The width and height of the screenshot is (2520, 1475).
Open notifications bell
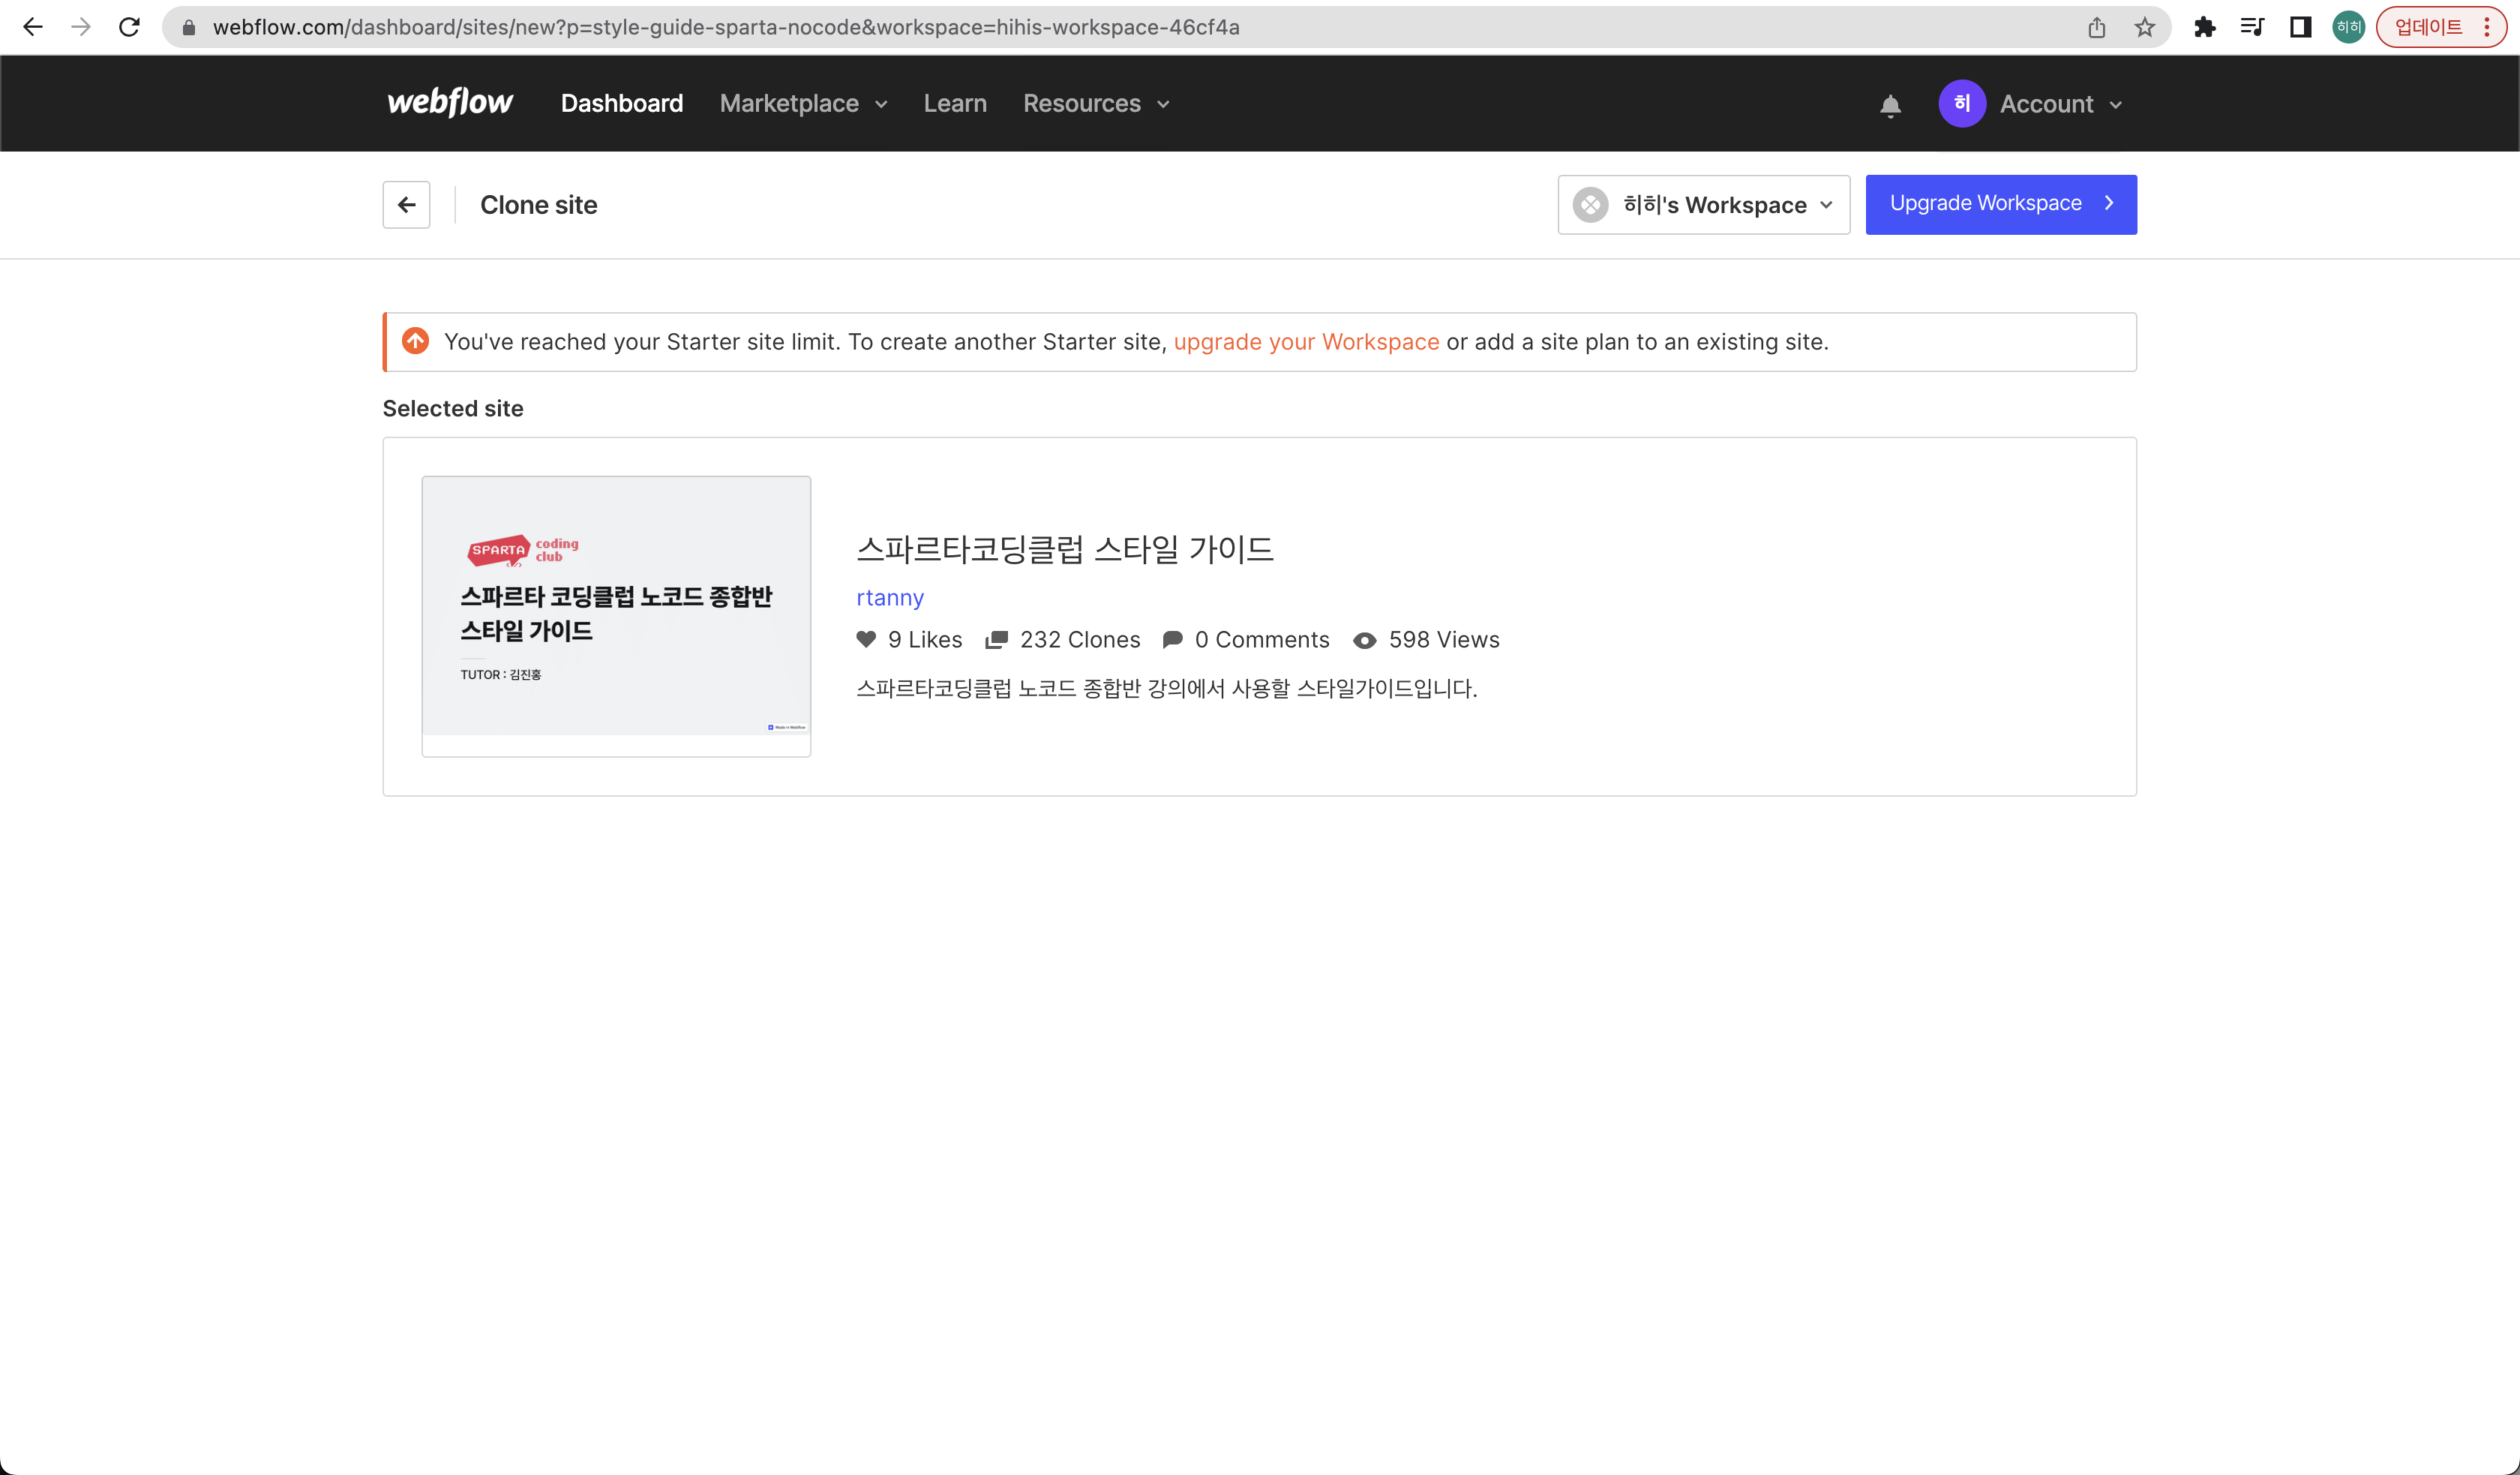[x=1890, y=105]
